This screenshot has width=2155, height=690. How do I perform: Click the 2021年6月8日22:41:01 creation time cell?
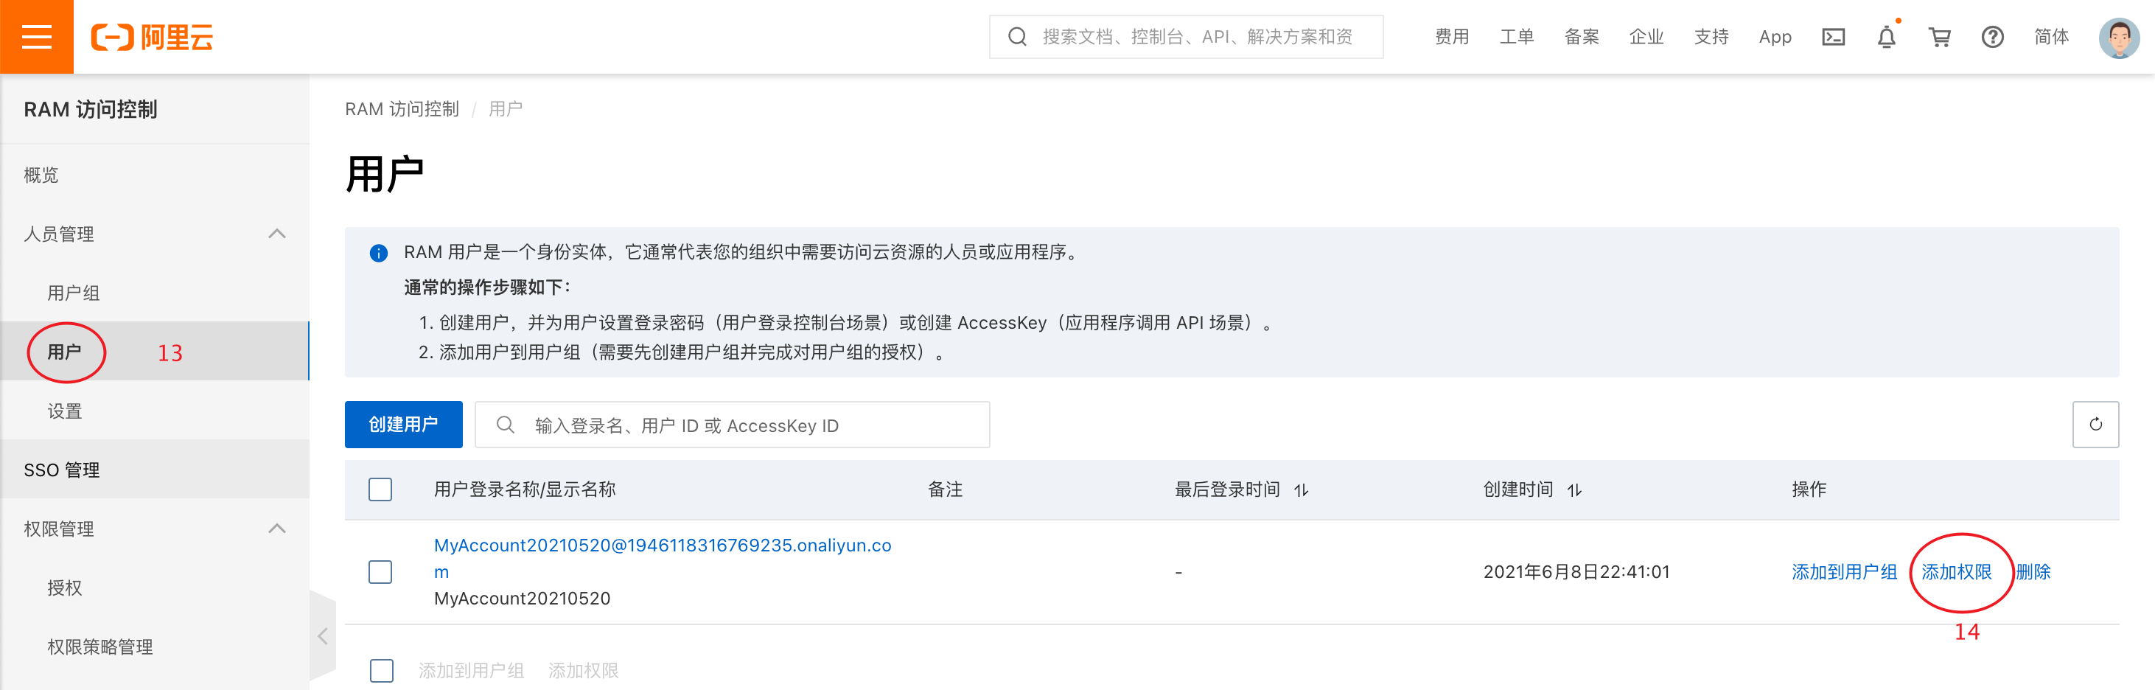click(1576, 572)
